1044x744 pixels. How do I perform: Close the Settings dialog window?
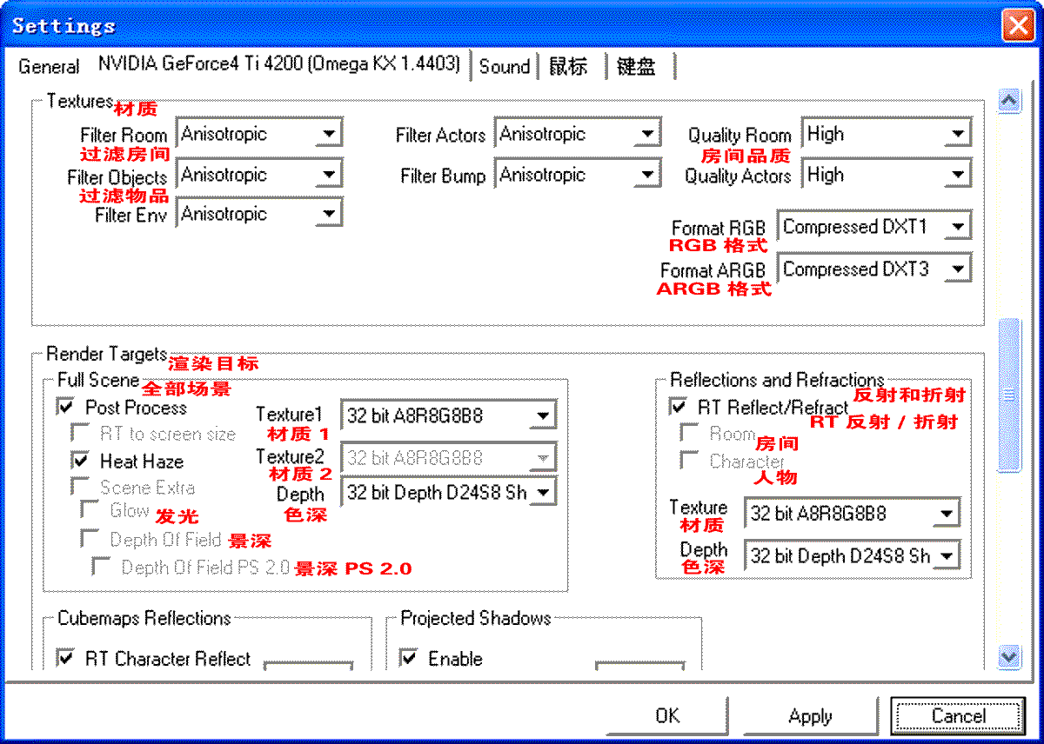pyautogui.click(x=1018, y=25)
